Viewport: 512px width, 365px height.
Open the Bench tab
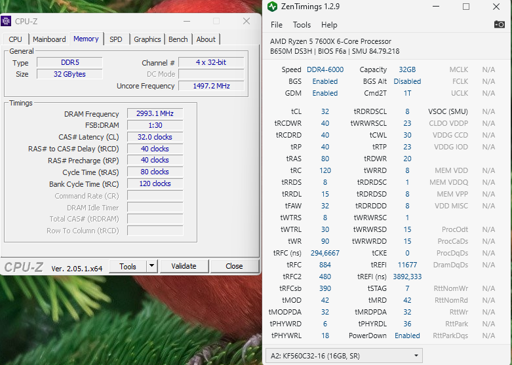pyautogui.click(x=178, y=39)
